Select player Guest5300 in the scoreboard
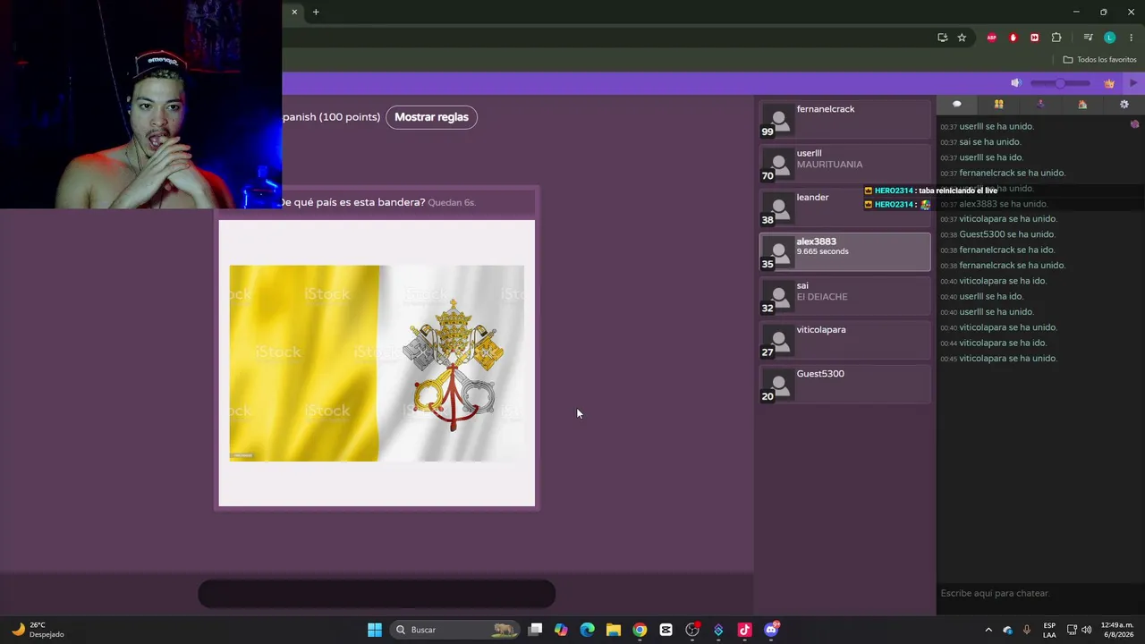This screenshot has height=644, width=1145. pyautogui.click(x=845, y=385)
